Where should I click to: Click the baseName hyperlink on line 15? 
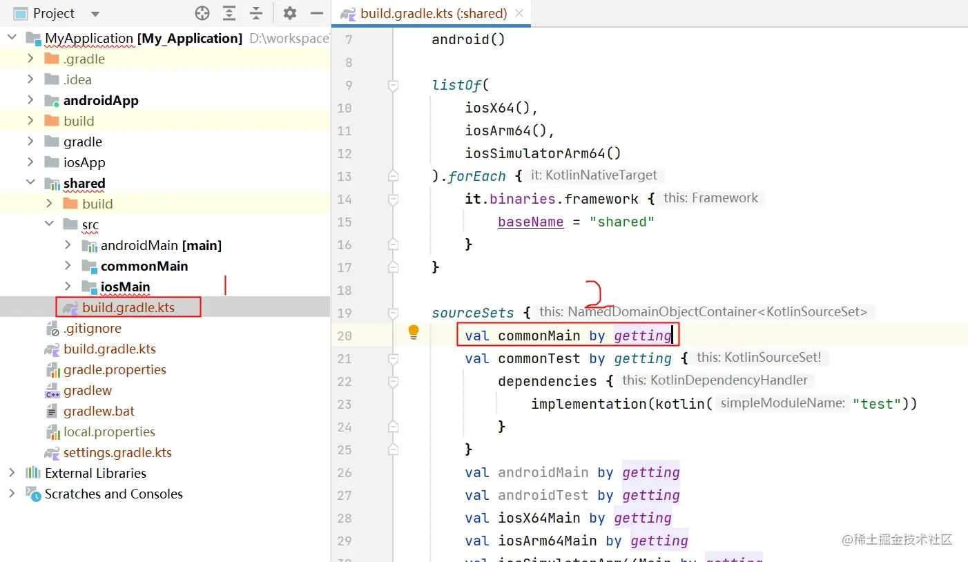(x=530, y=222)
